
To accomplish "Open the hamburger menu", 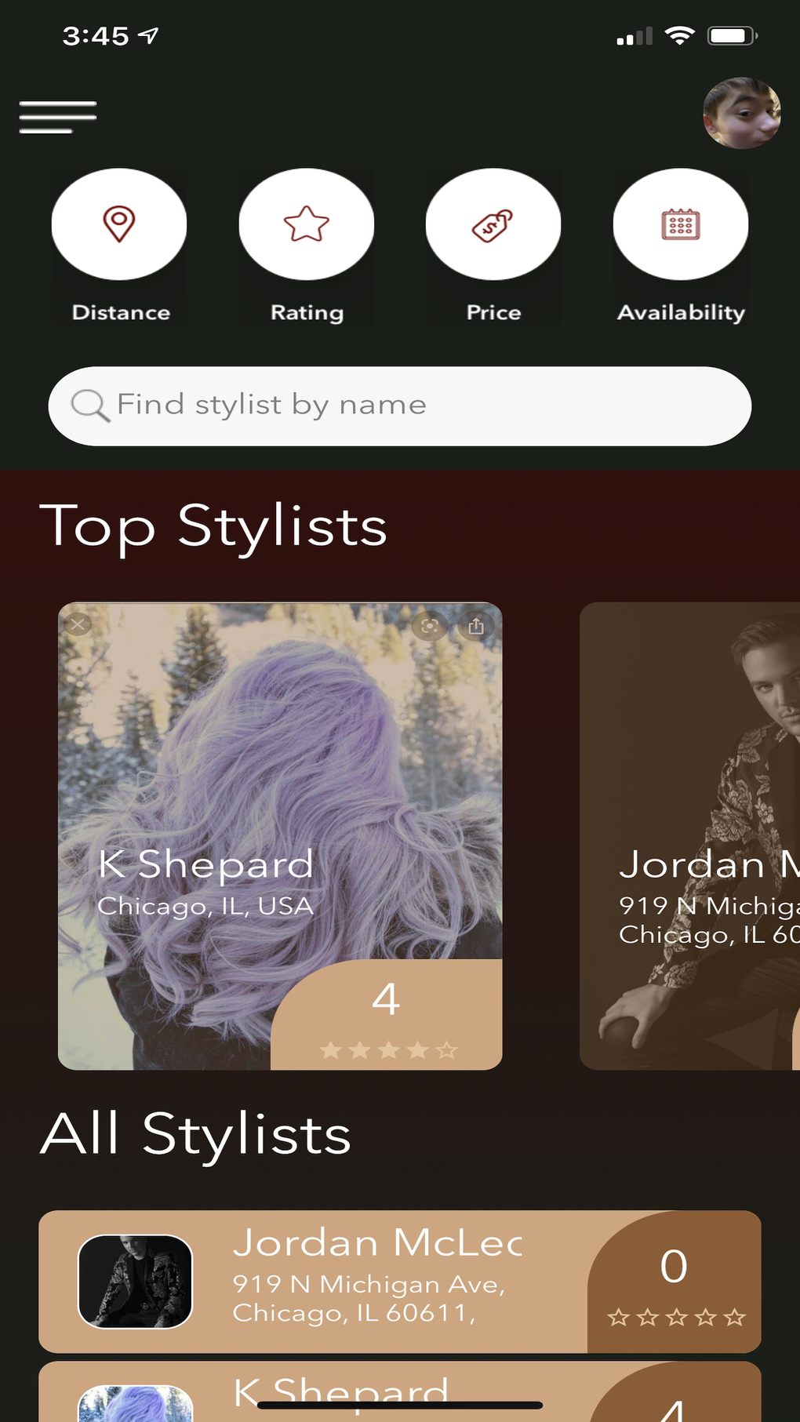I will pyautogui.click(x=58, y=118).
